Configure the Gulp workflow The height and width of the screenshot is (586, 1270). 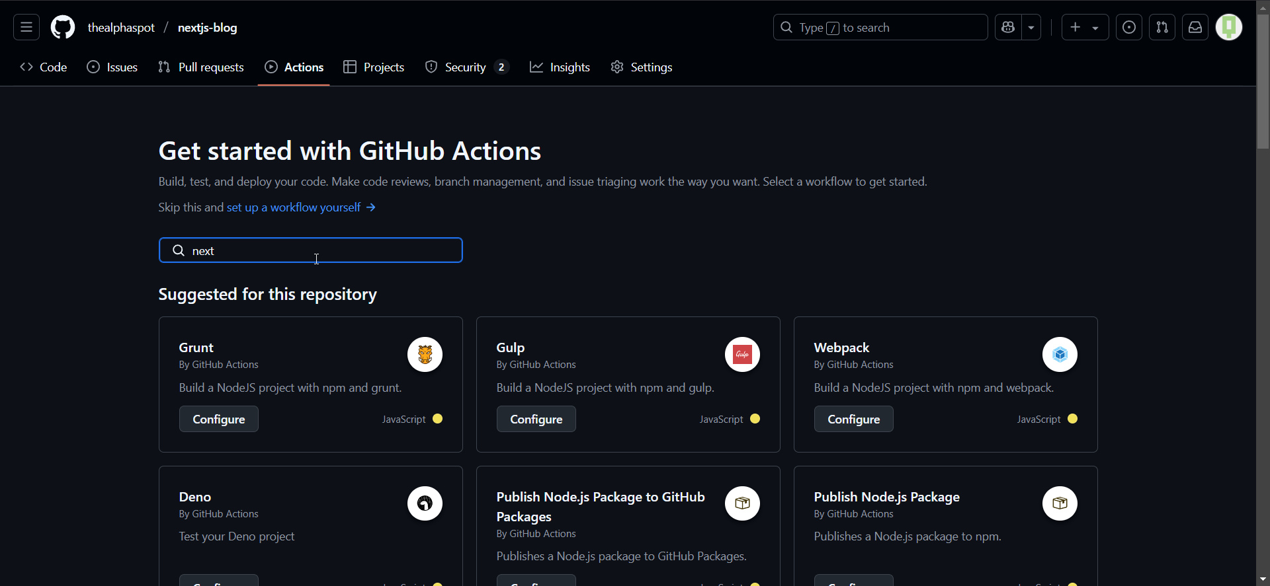pyautogui.click(x=536, y=419)
